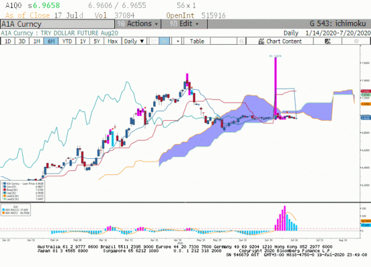Viewport: 371px width, 267px height.
Task: Open the Daily periodicity dropdown
Action: pyautogui.click(x=134, y=41)
